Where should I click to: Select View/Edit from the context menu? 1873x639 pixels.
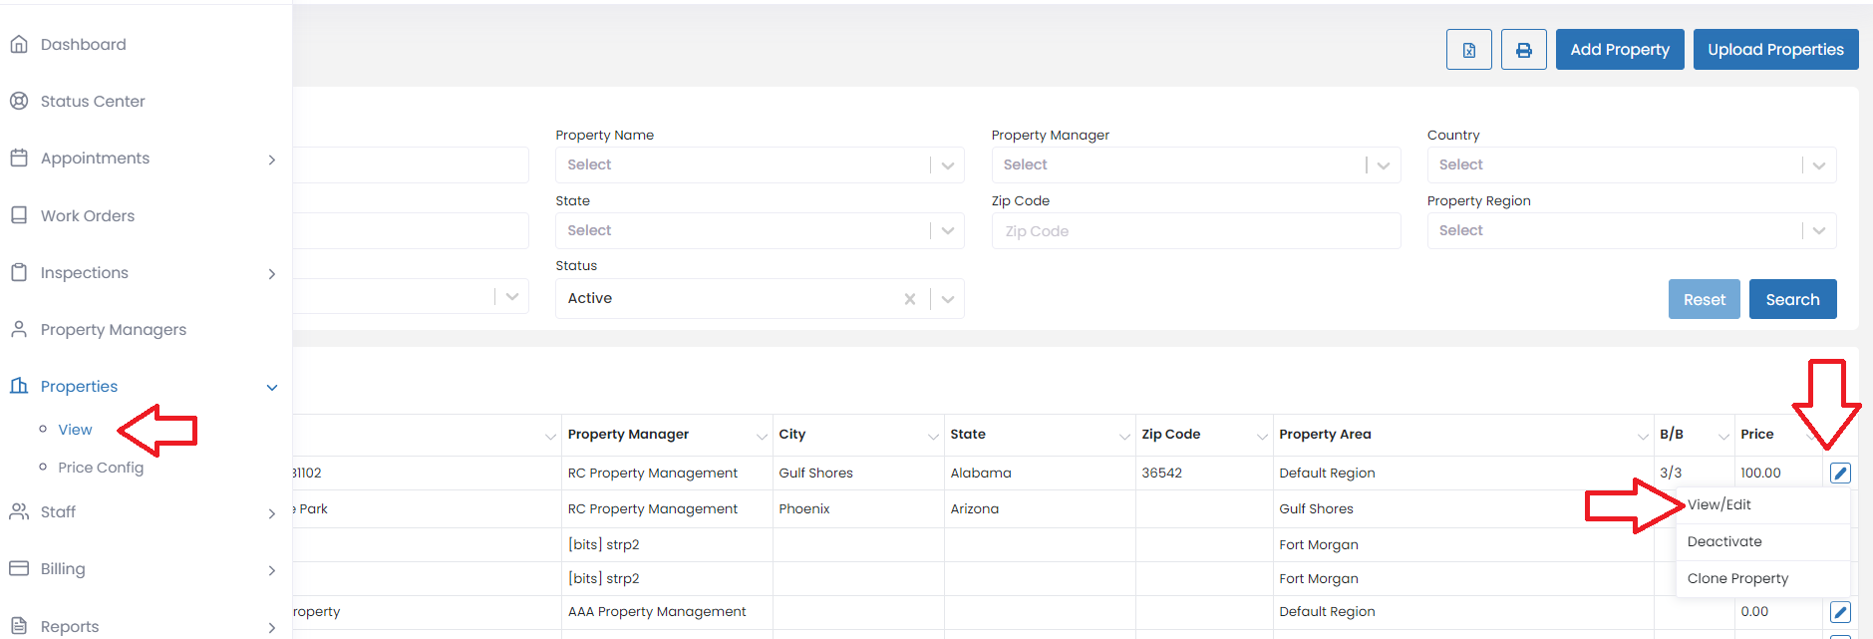click(1718, 504)
